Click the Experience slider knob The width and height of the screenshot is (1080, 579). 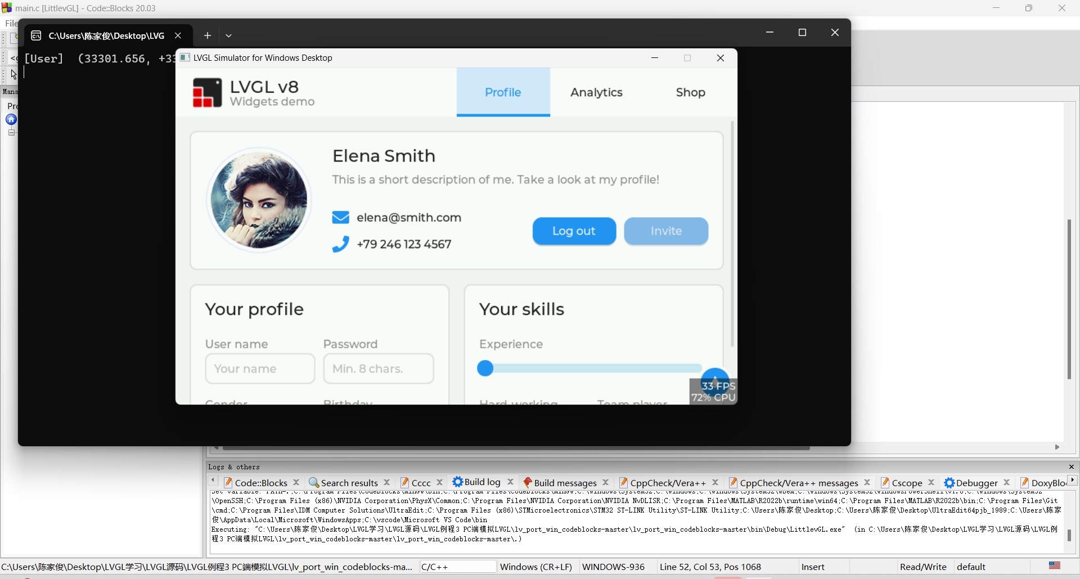point(485,369)
